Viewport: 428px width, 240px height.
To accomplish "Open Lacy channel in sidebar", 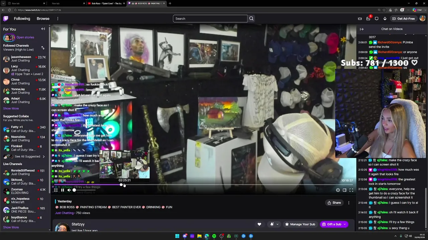I will click(x=24, y=70).
